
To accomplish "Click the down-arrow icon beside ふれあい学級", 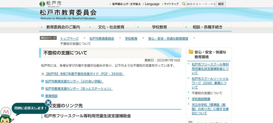I will pyautogui.click(x=43, y=81).
